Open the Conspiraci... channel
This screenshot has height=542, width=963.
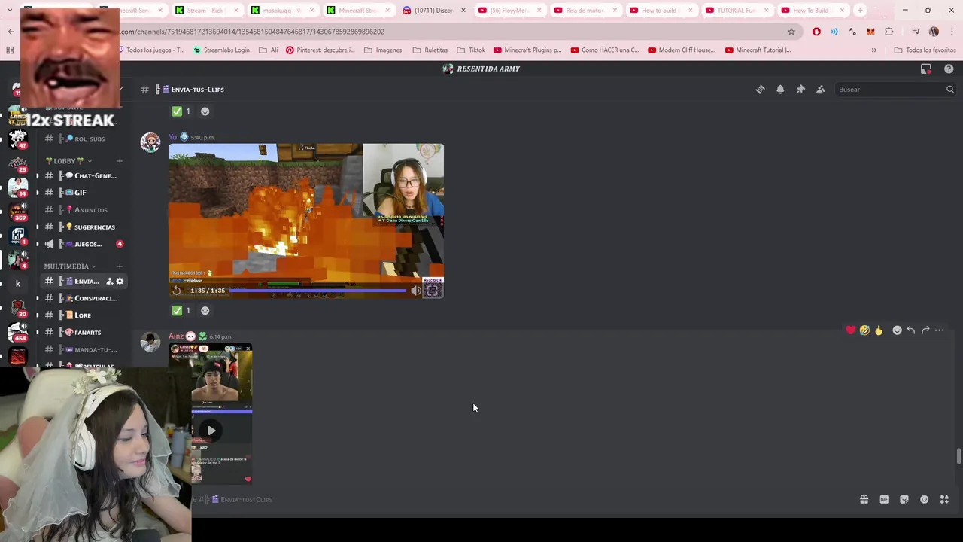click(83, 298)
